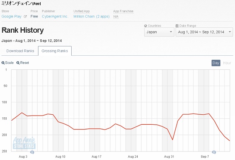Click the external link icon beside Google Play
The height and width of the screenshot is (160, 235).
25,17
